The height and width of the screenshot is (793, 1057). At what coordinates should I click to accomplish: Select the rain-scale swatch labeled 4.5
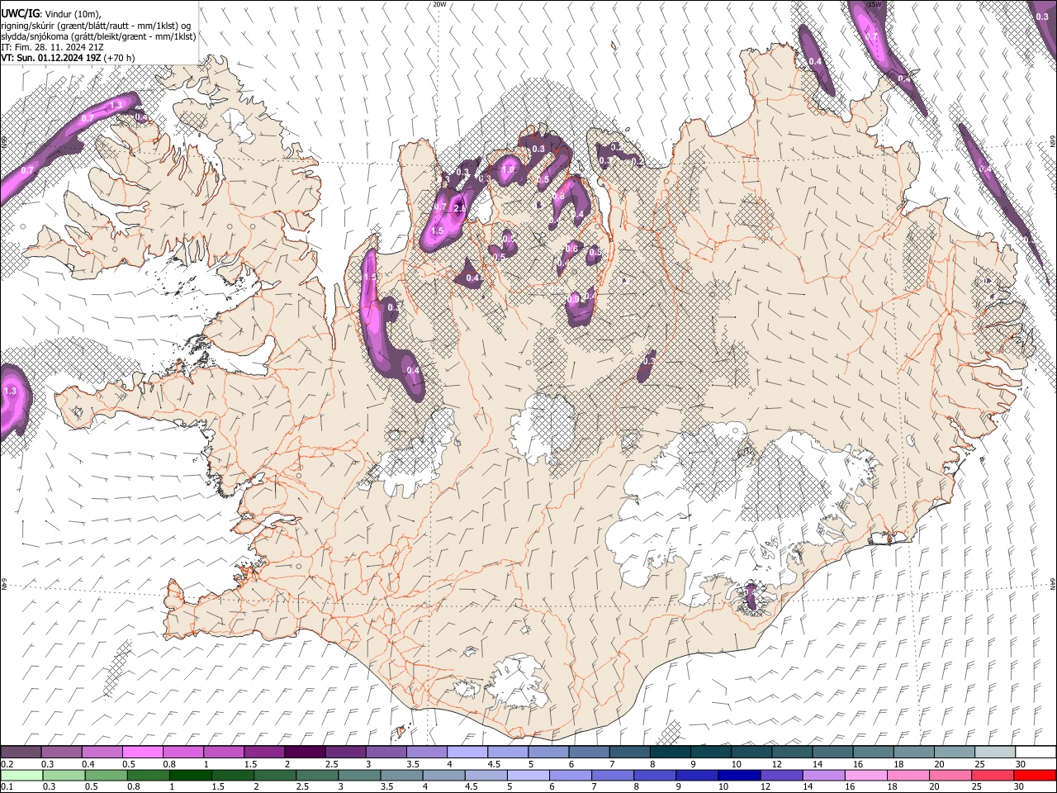486,775
